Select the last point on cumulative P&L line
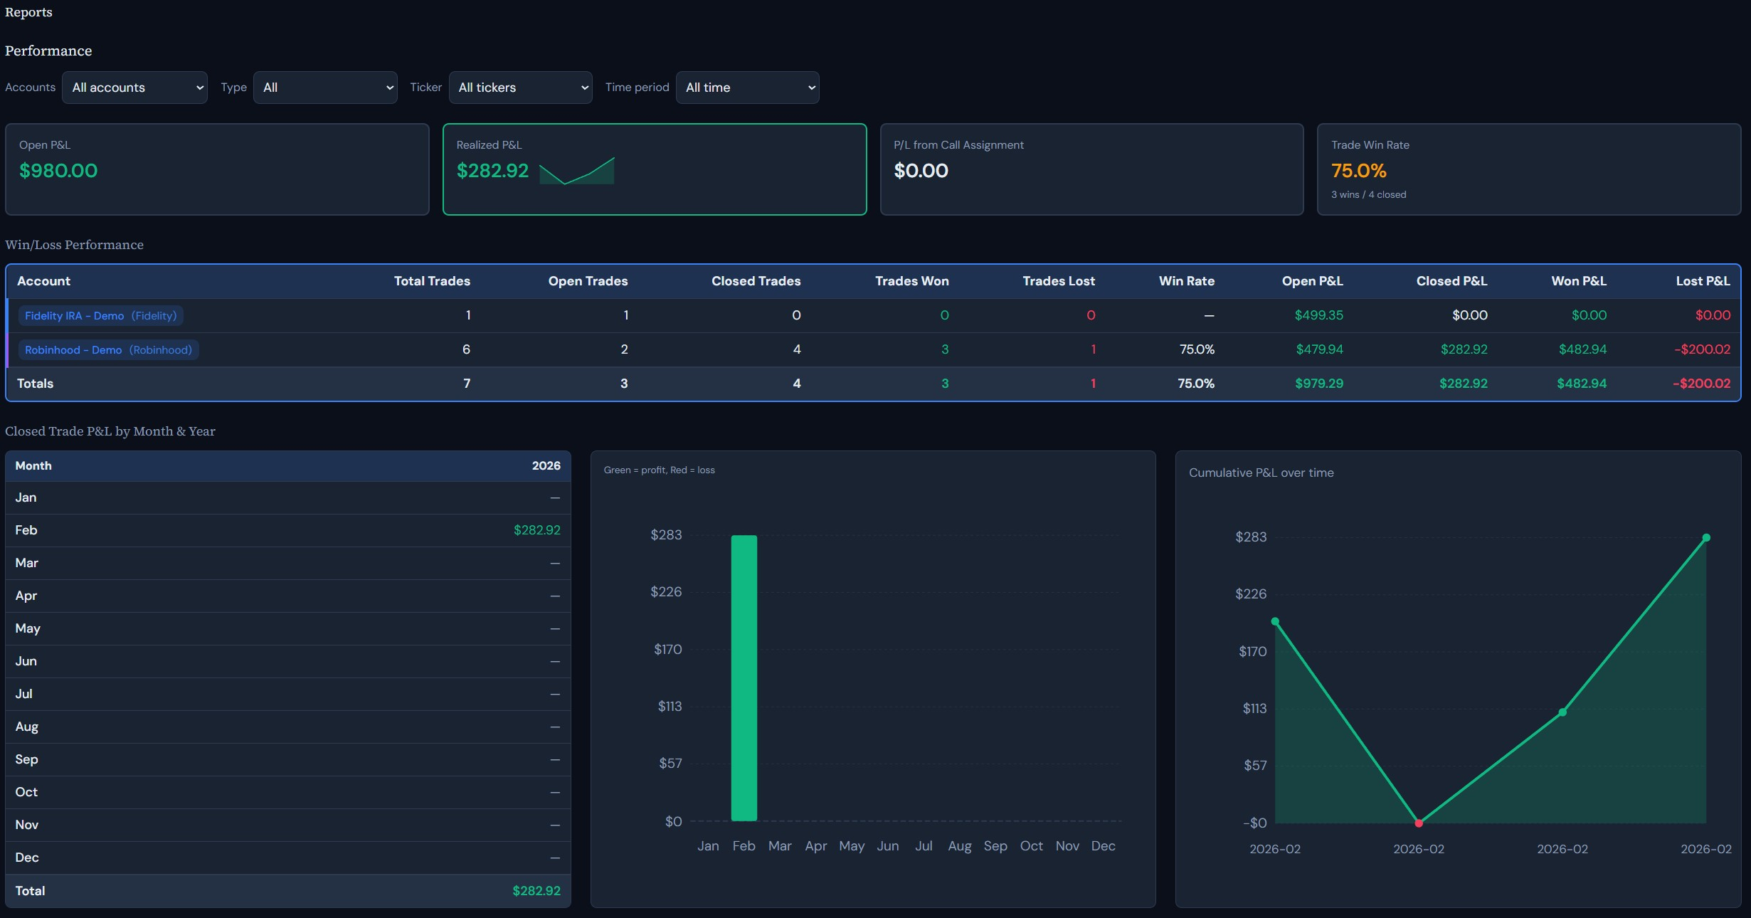Screen dimensions: 1751x918 [1705, 538]
